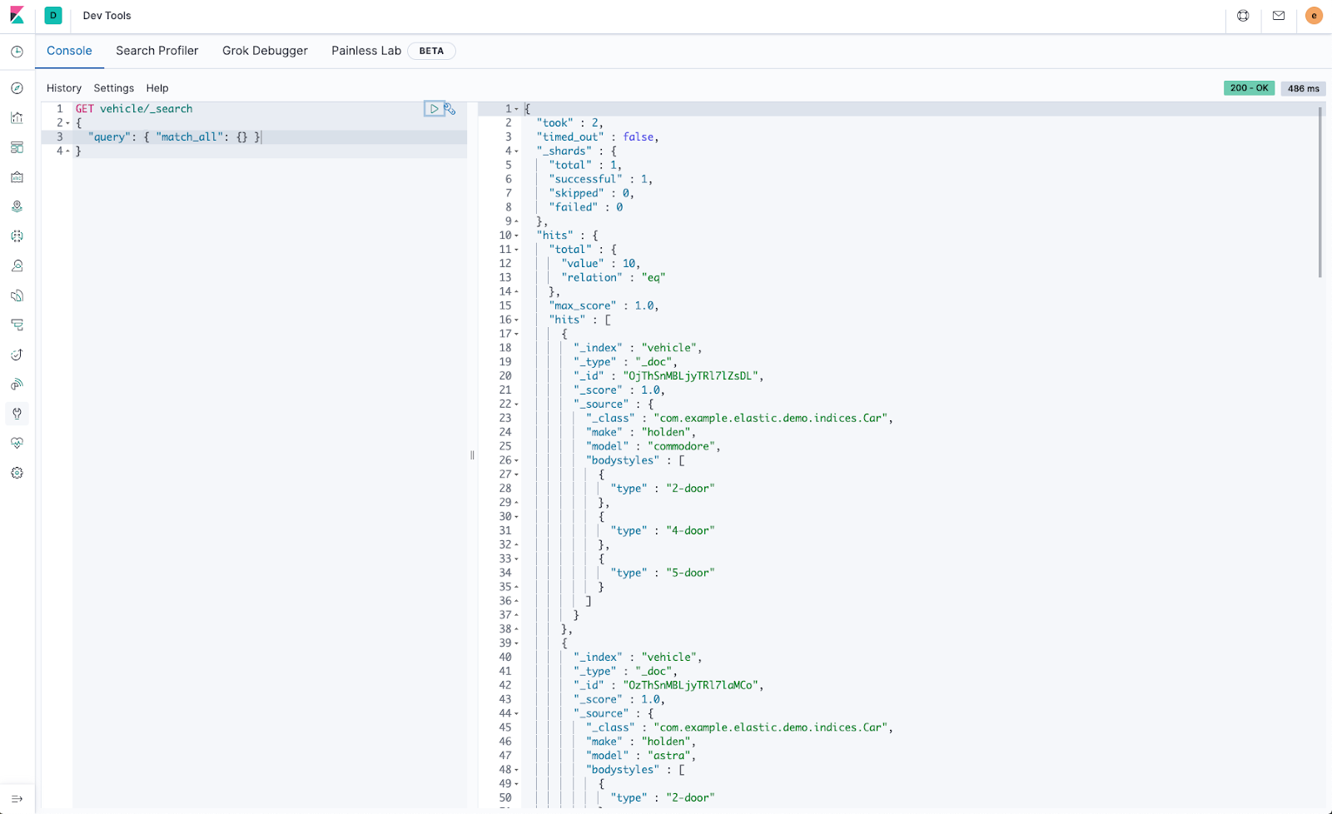Open the Visualize chart icon in sidebar
The width and height of the screenshot is (1332, 814).
(17, 117)
